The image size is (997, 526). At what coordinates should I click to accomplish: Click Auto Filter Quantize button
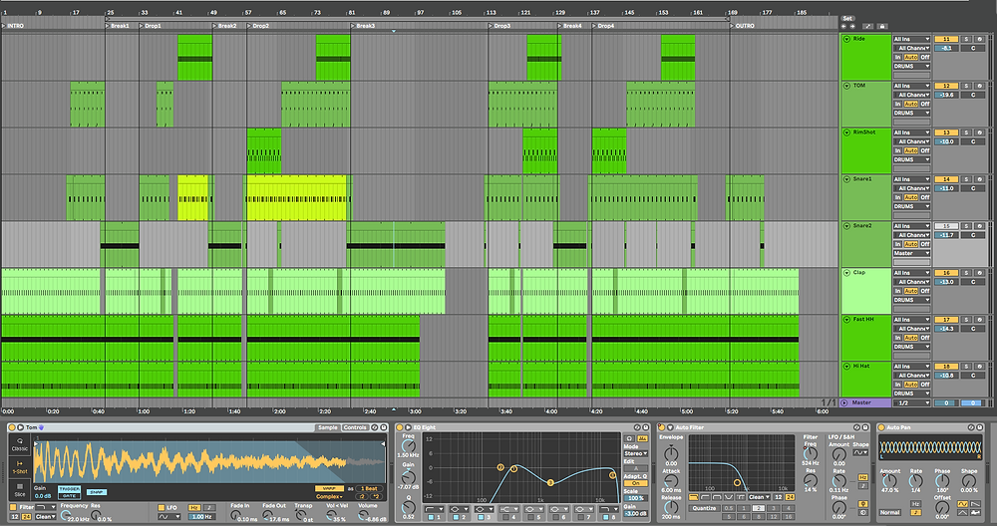pyautogui.click(x=704, y=508)
